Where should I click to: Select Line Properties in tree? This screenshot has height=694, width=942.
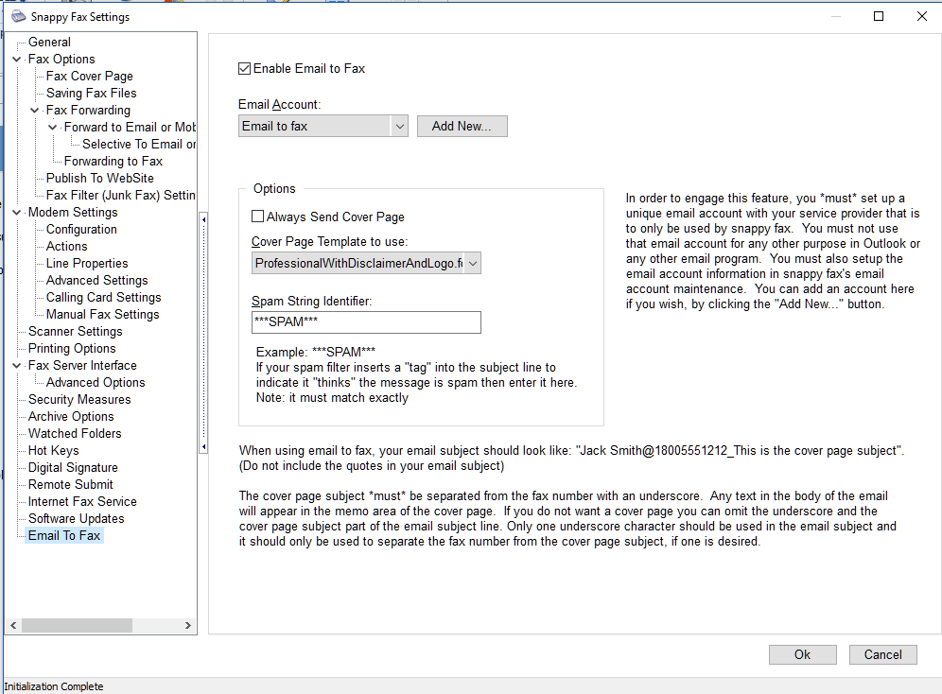(x=87, y=264)
